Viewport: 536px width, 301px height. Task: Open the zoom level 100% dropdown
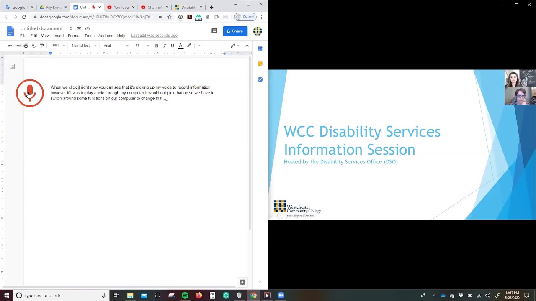click(58, 46)
